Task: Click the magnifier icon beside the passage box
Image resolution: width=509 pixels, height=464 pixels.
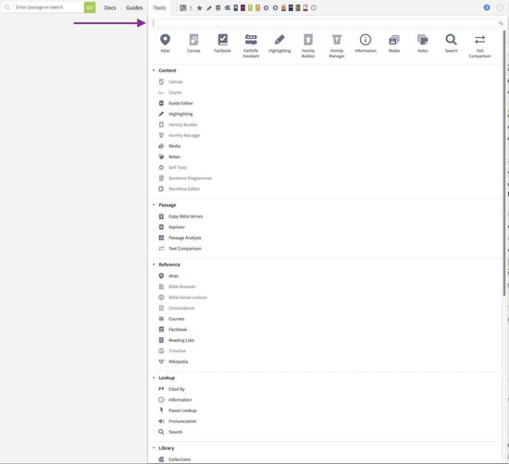Action: [6, 7]
